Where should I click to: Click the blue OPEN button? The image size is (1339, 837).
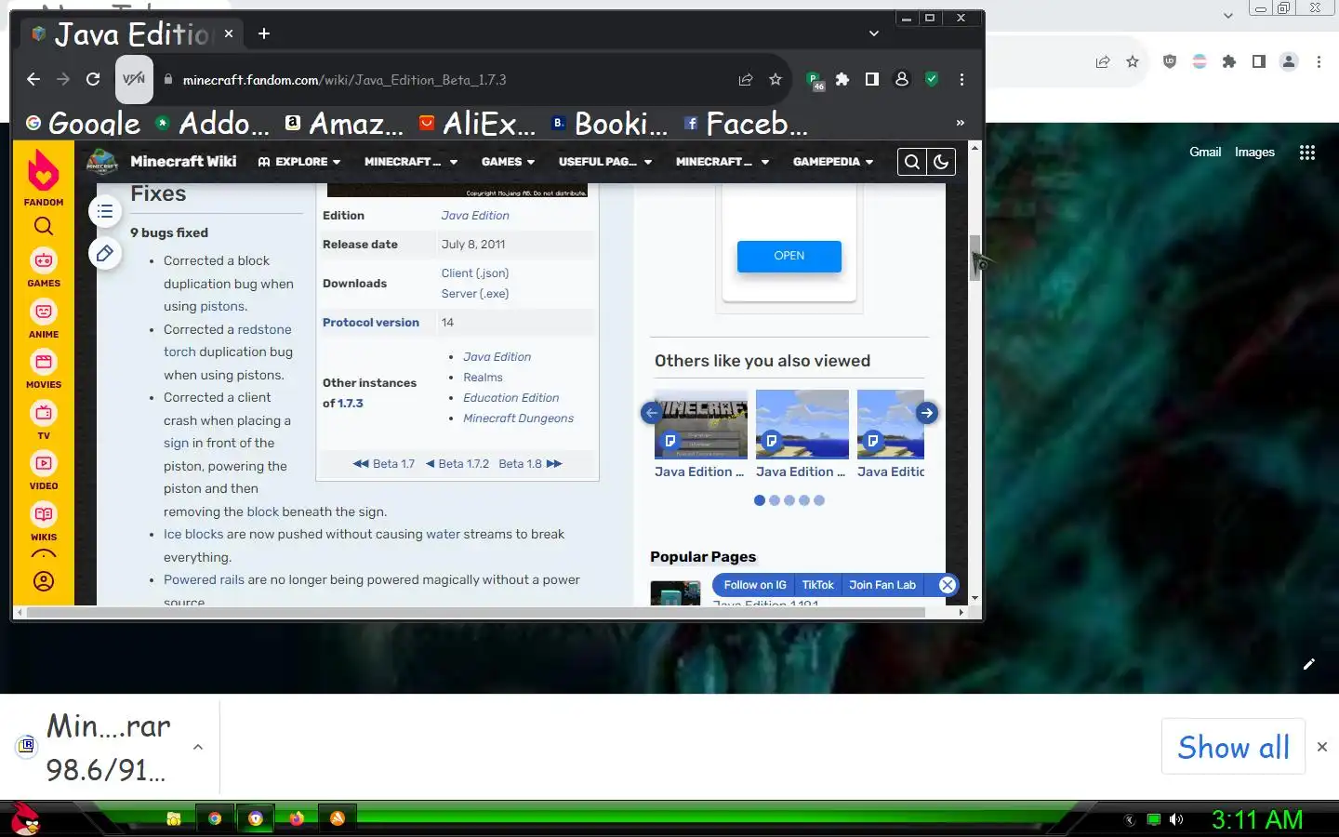pyautogui.click(x=789, y=256)
